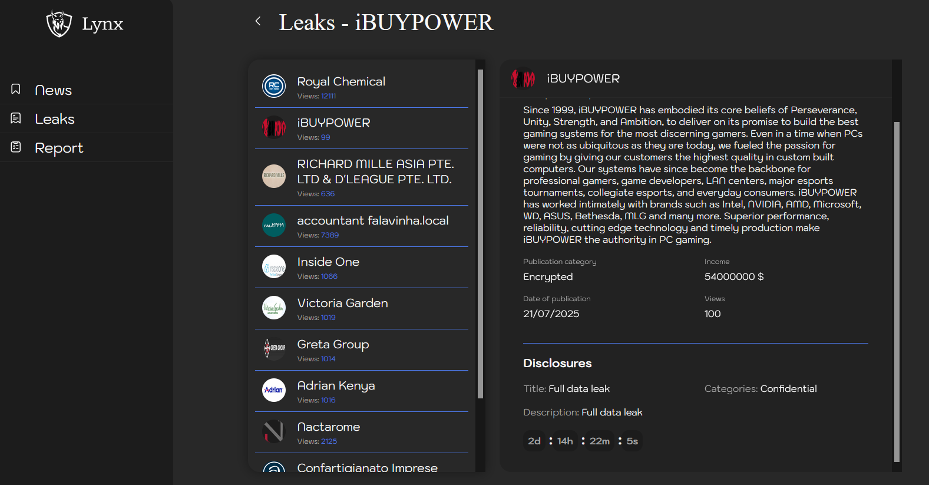The width and height of the screenshot is (929, 485).
Task: Click the '21/07/2025' publication date
Action: (x=551, y=314)
